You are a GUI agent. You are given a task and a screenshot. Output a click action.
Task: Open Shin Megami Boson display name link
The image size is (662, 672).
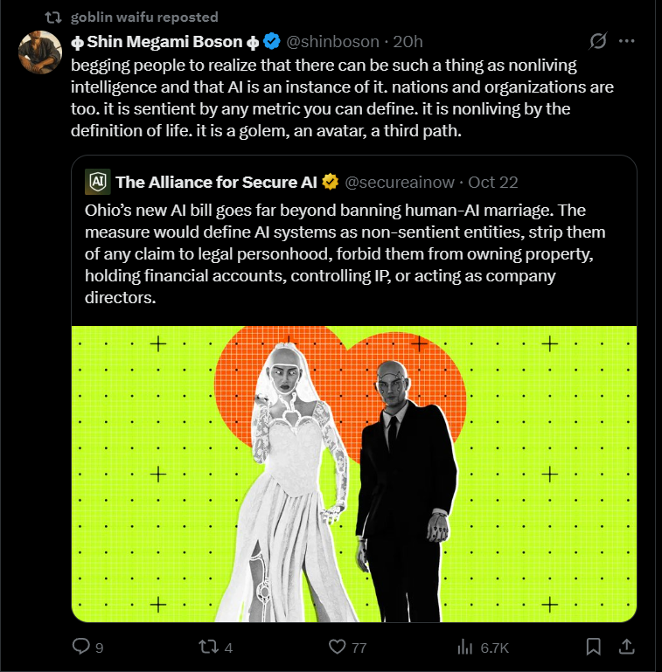pyautogui.click(x=164, y=41)
